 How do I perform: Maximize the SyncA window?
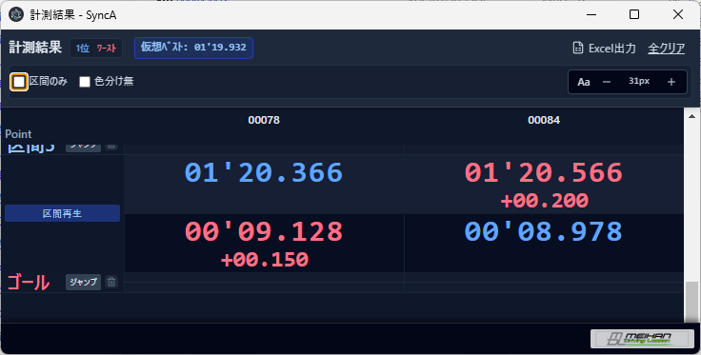(634, 14)
